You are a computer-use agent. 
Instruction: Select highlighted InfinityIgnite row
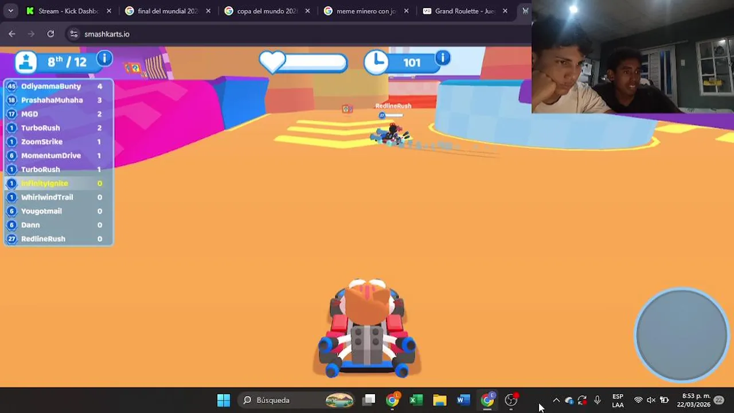[x=58, y=183]
